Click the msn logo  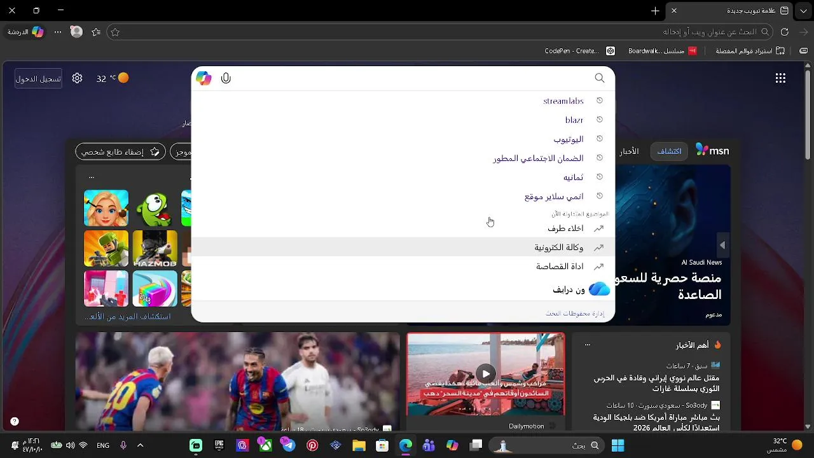coord(712,151)
